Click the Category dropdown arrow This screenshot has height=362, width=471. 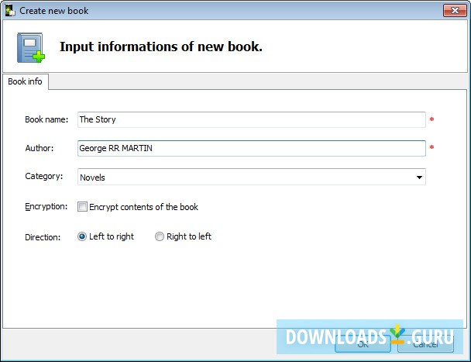419,178
